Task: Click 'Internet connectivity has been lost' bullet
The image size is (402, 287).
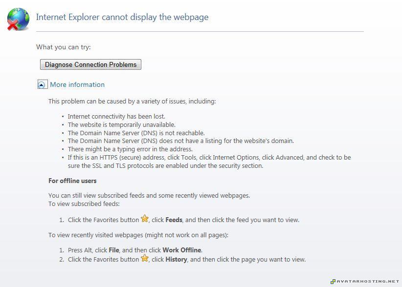Action: click(x=116, y=116)
